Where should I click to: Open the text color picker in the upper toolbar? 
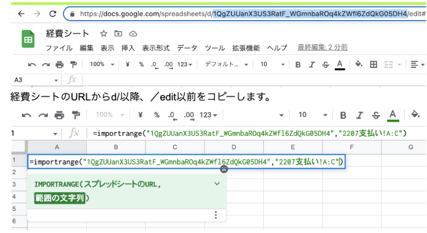(340, 65)
